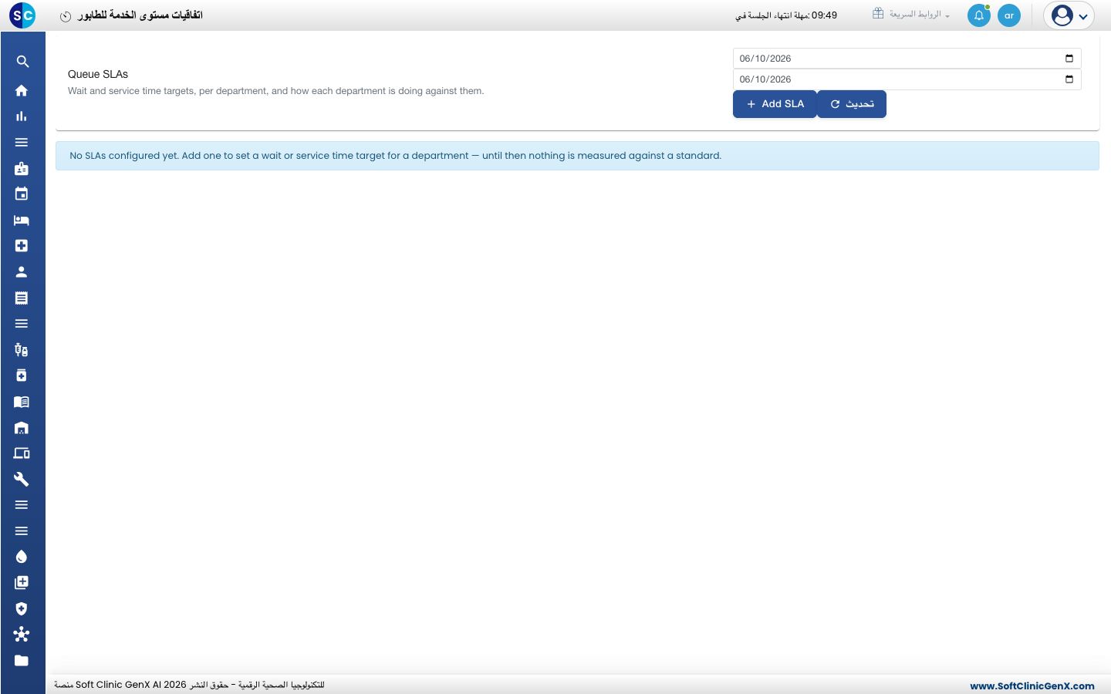1111x694 pixels.
Task: Visit the www.SoftClinicGenX.com footer link
Action: click(x=1032, y=686)
